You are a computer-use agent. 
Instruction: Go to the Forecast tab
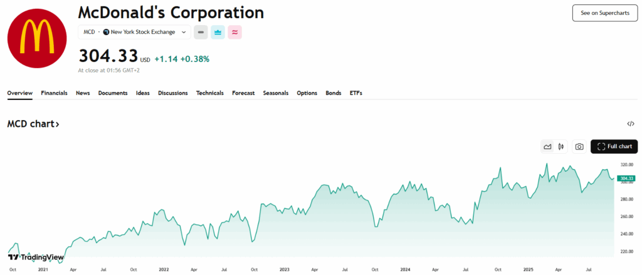pyautogui.click(x=243, y=93)
